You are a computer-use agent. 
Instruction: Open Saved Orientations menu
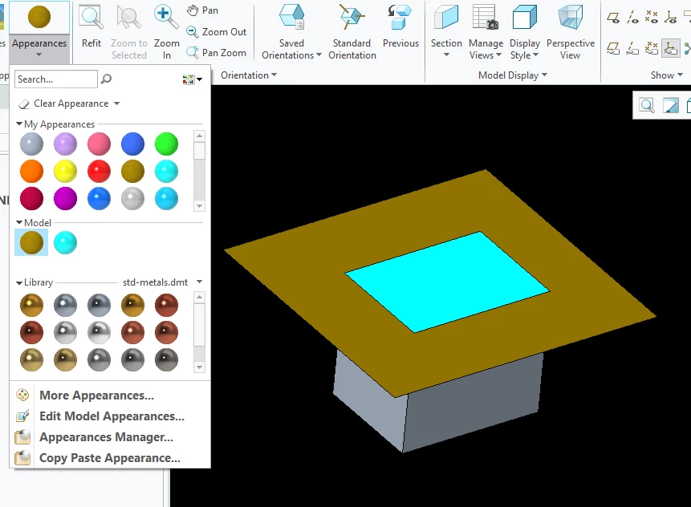pos(291,32)
